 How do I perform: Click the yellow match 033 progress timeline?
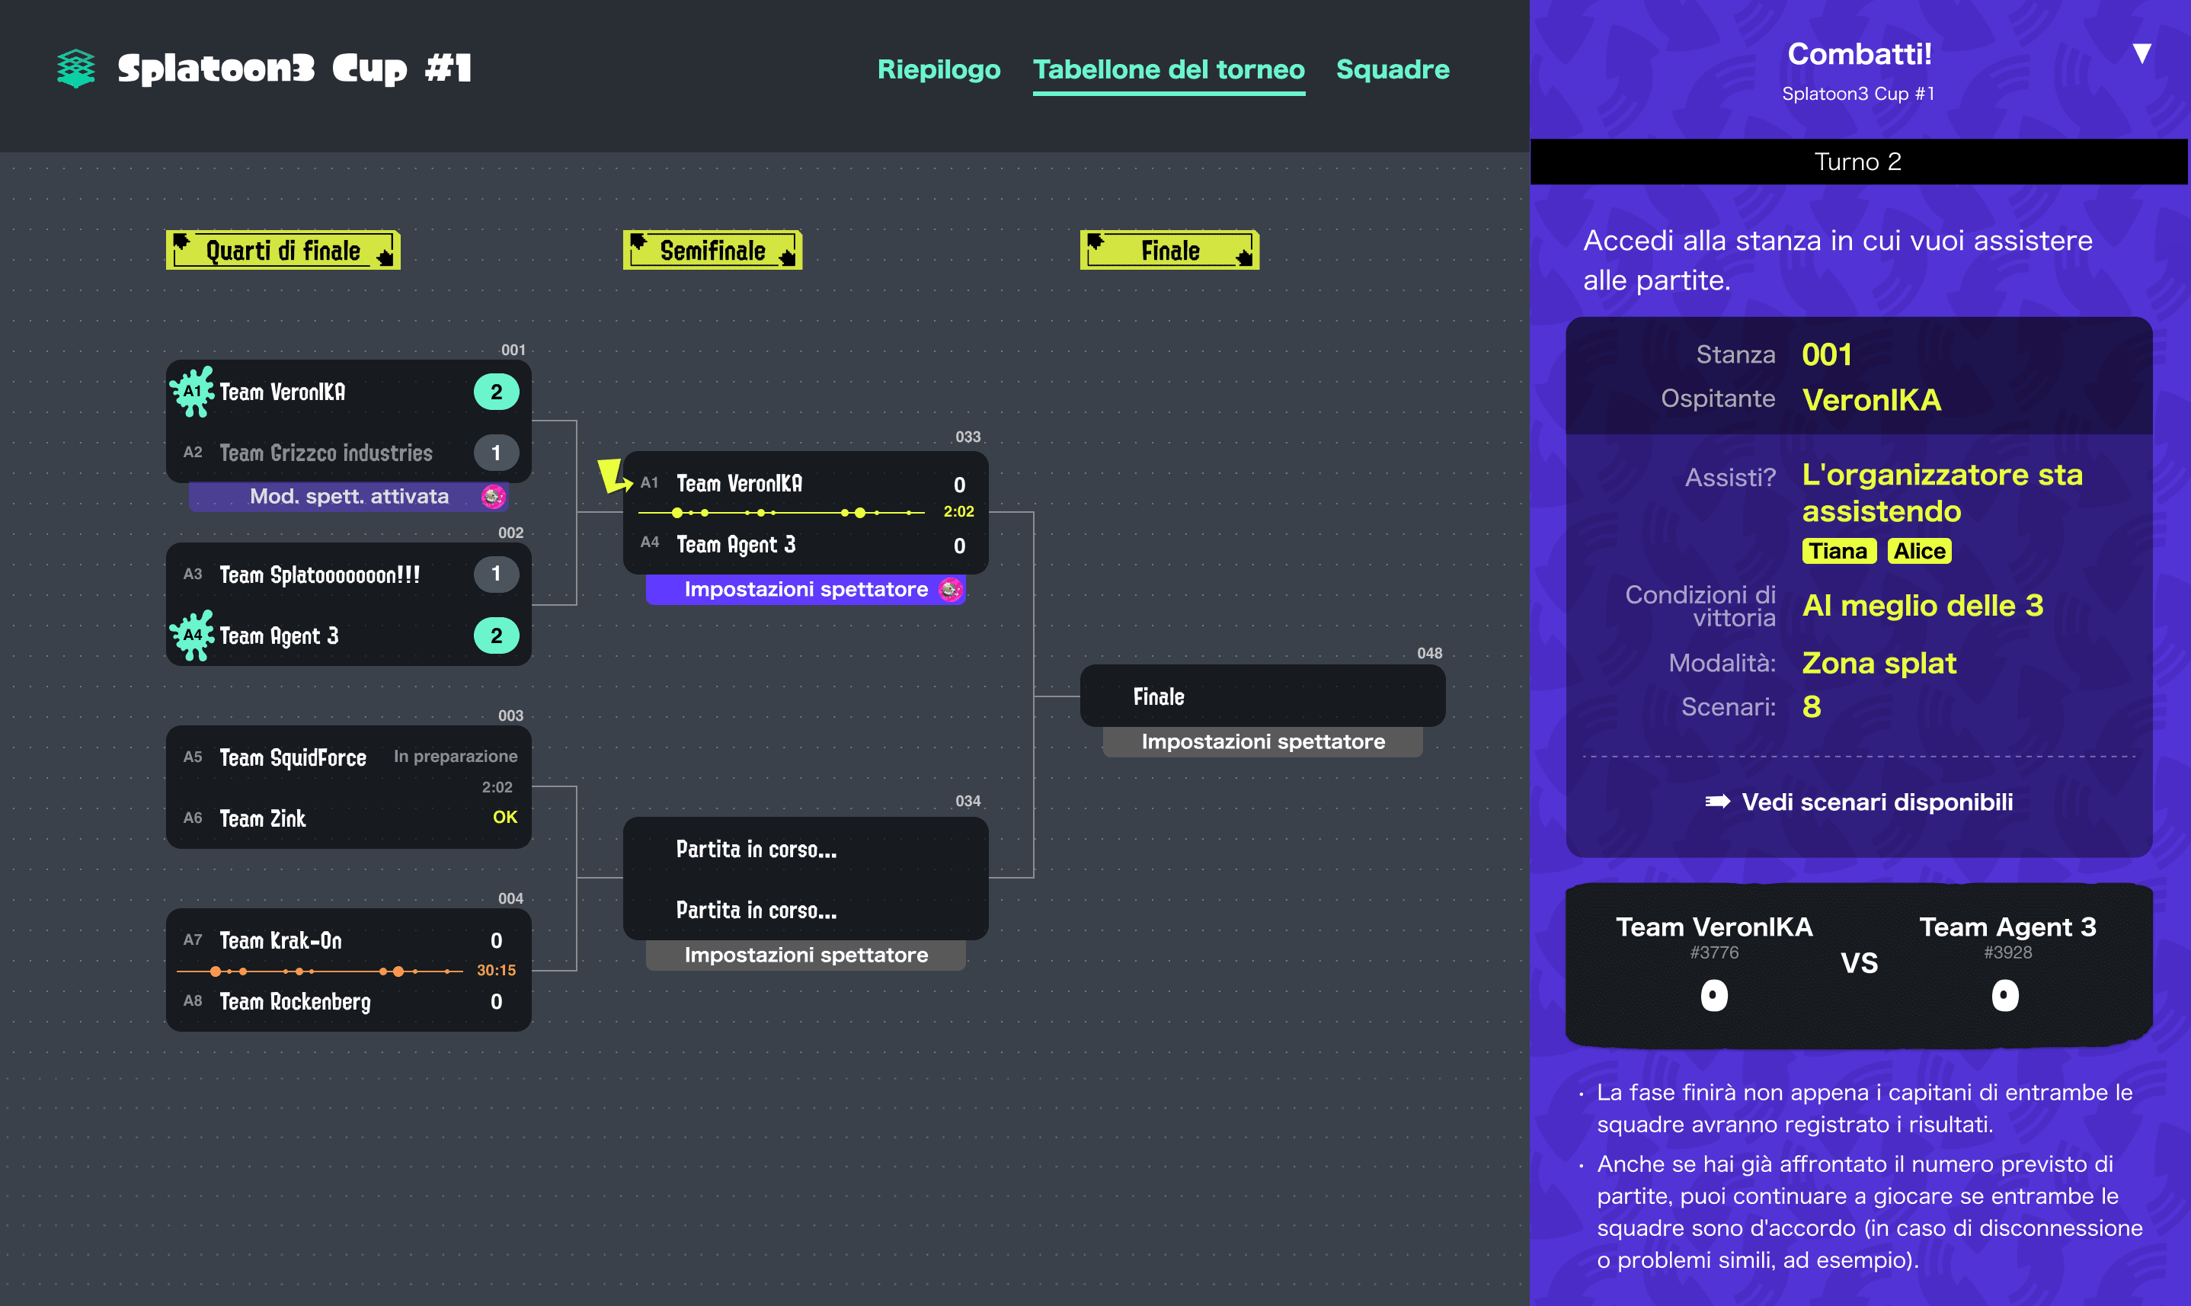tap(782, 512)
